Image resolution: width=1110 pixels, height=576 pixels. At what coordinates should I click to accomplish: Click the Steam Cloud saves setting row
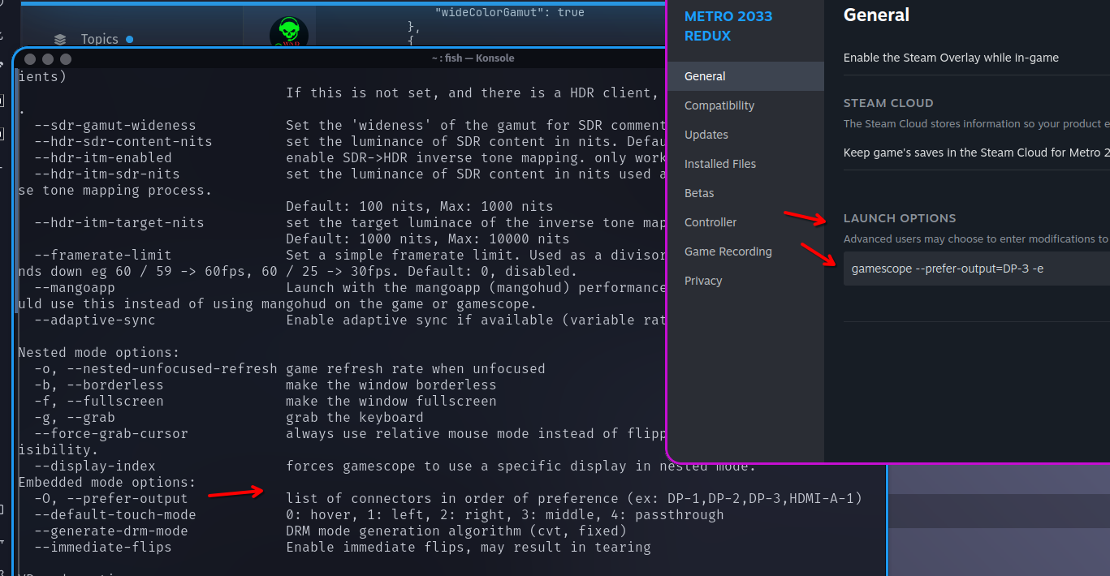pyautogui.click(x=974, y=153)
